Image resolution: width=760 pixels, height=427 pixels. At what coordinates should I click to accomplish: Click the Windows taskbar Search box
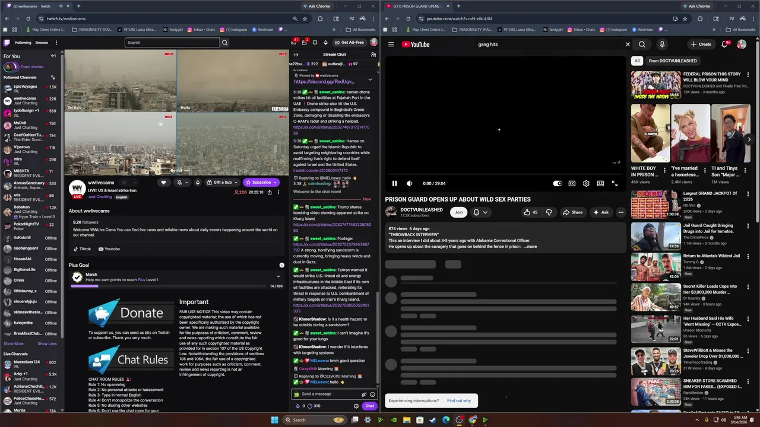314,420
